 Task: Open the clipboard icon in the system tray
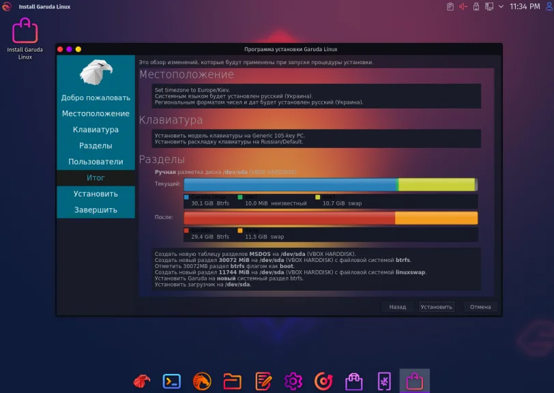[x=450, y=6]
